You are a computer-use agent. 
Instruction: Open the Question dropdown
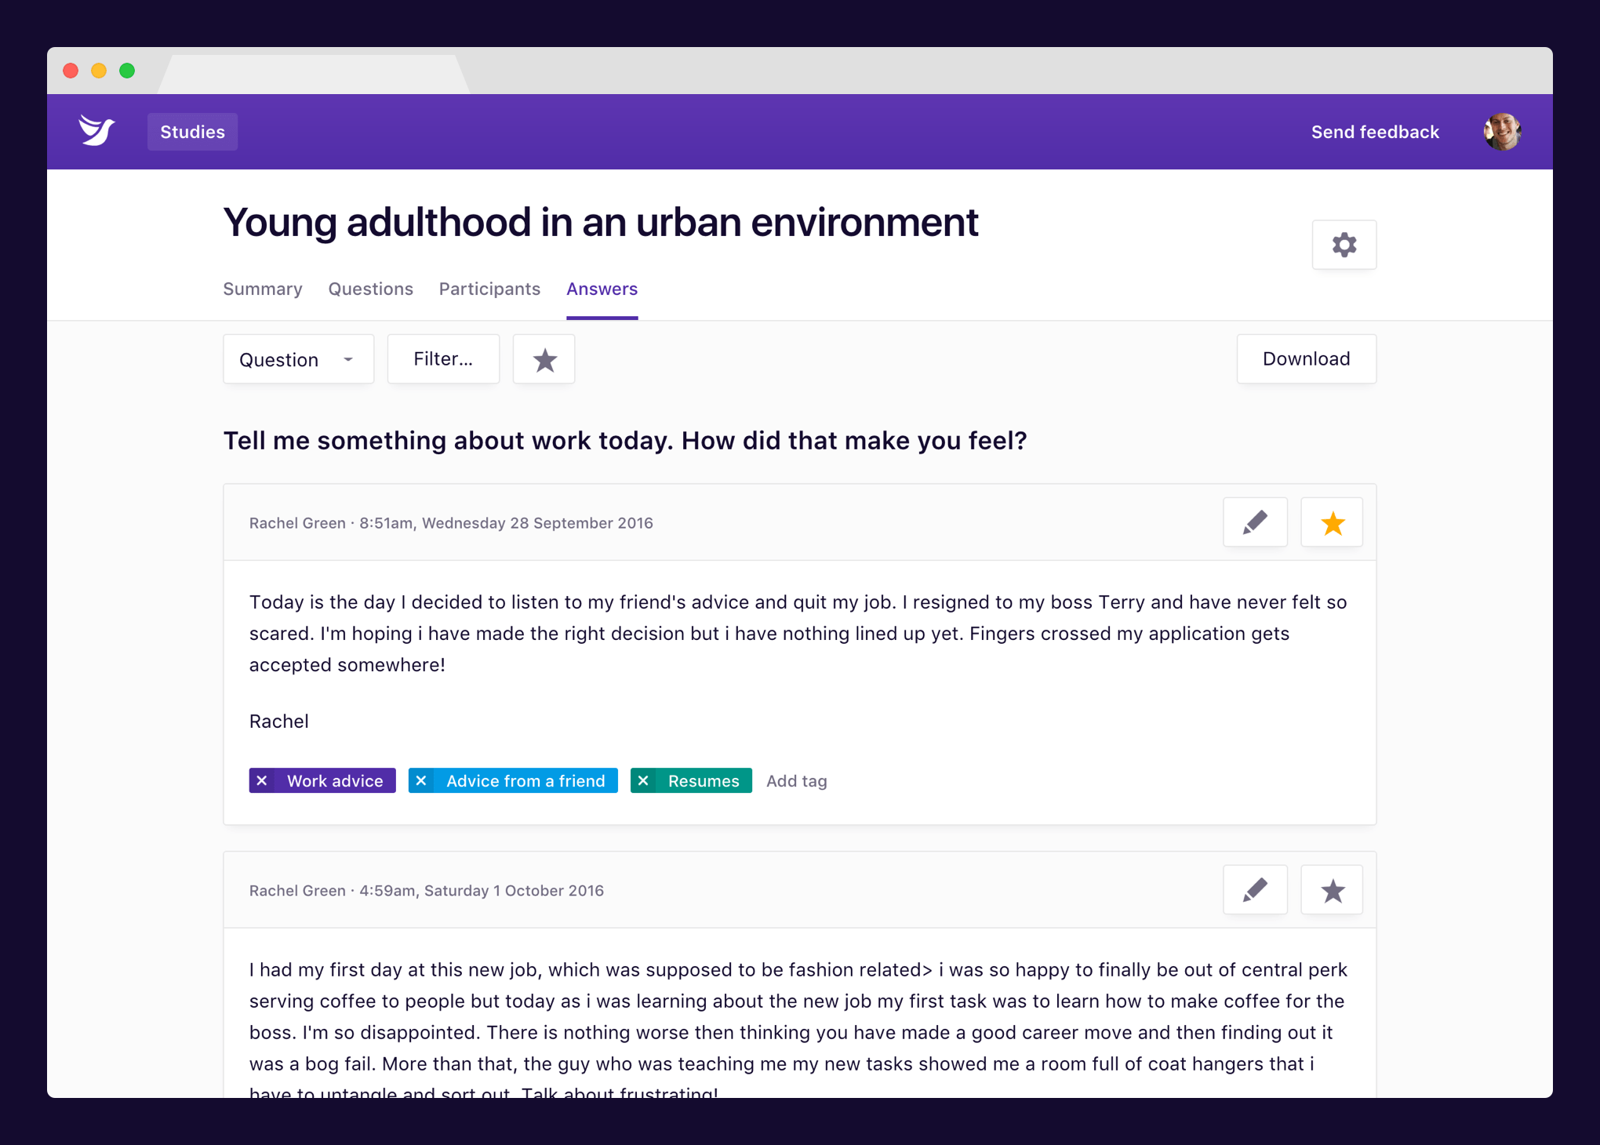[x=298, y=360]
